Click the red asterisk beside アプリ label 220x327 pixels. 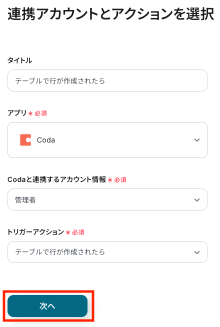tap(30, 113)
